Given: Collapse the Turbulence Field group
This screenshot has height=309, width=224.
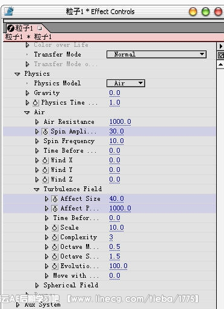Looking at the screenshot, I should [37, 189].
